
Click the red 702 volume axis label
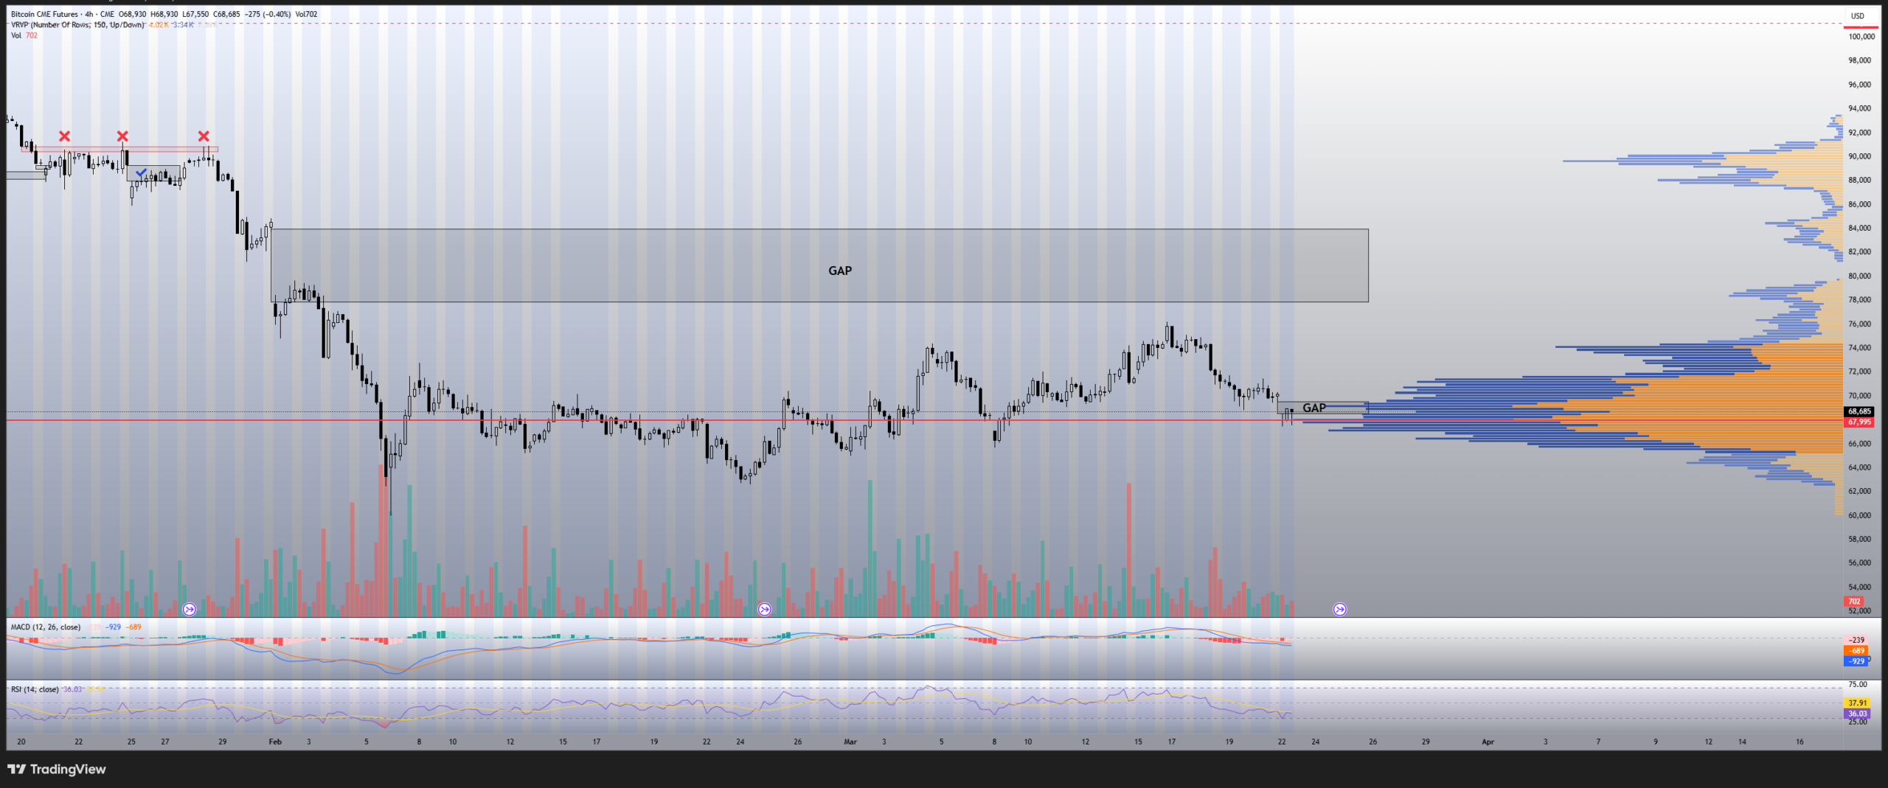pos(1854,602)
